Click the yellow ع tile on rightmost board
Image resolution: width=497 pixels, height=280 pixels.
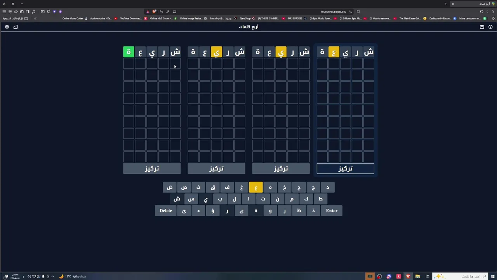click(x=334, y=52)
